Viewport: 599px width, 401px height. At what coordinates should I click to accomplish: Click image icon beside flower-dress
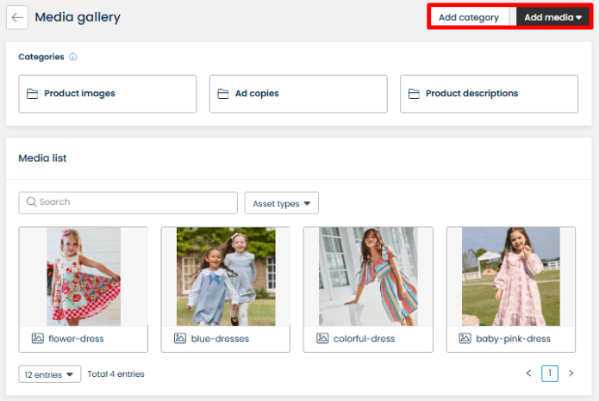coord(37,339)
